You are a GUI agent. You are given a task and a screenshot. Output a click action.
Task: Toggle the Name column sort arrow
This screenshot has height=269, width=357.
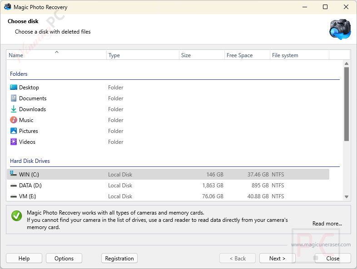[x=57, y=52]
